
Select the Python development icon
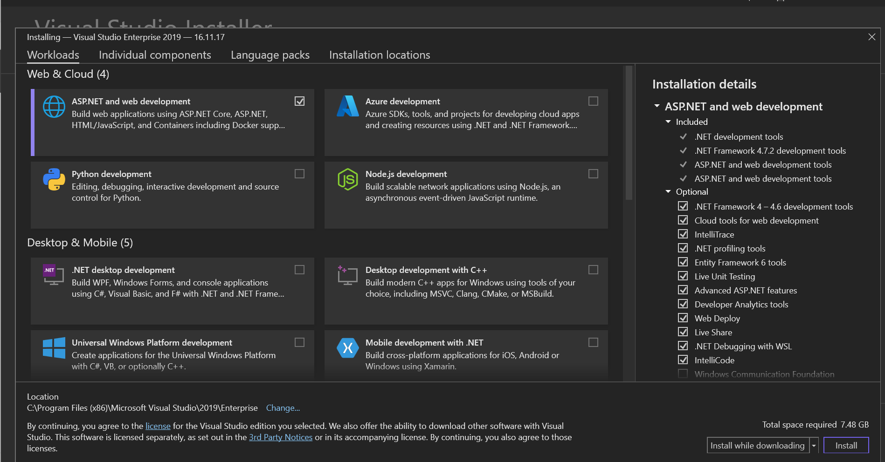tap(54, 179)
